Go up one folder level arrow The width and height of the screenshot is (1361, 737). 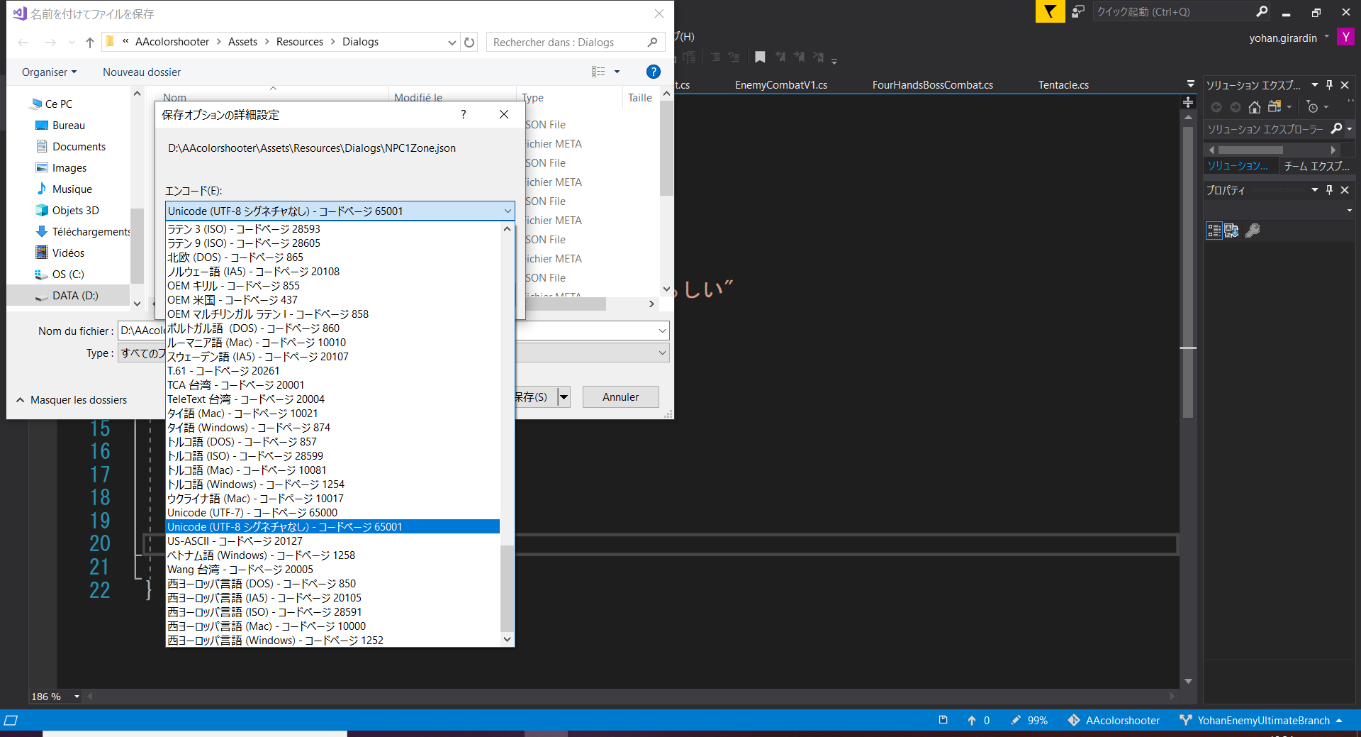point(89,42)
